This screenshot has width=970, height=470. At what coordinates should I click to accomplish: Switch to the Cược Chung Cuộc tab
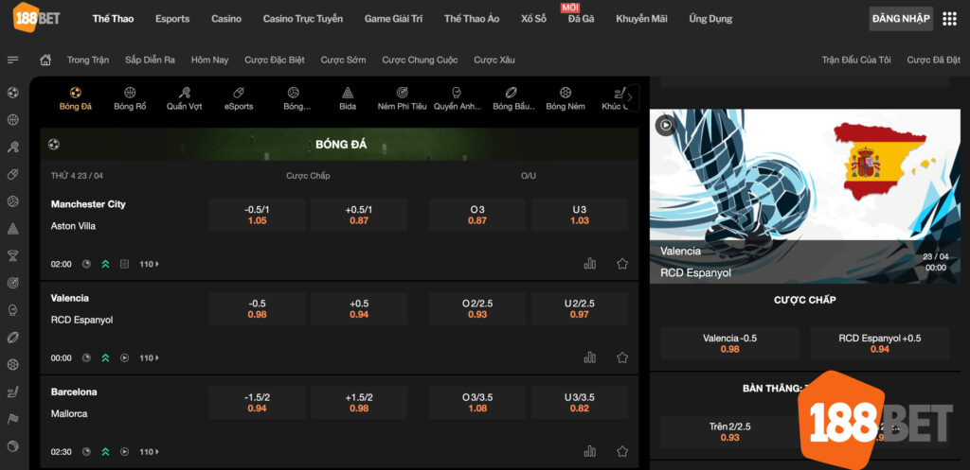[420, 60]
